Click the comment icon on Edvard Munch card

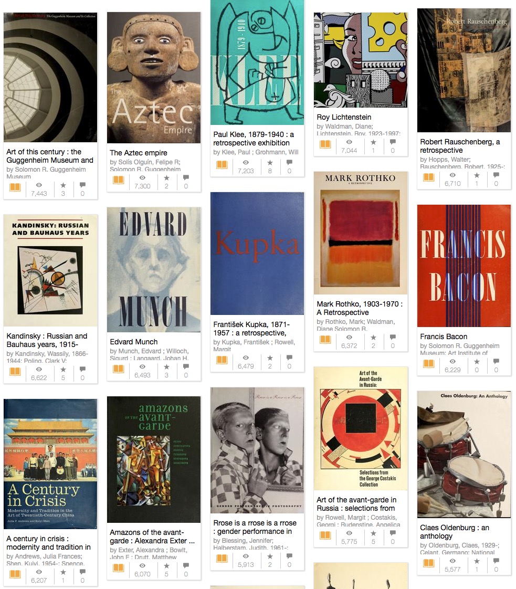(186, 366)
